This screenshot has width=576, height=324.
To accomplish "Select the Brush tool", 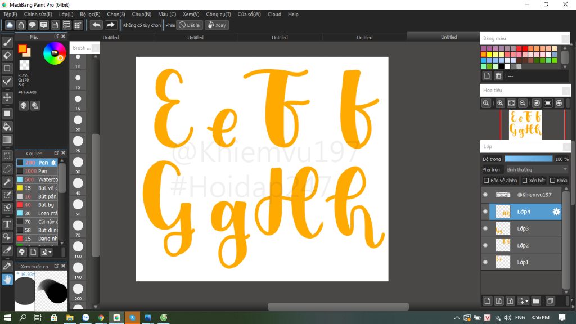I will [7, 43].
